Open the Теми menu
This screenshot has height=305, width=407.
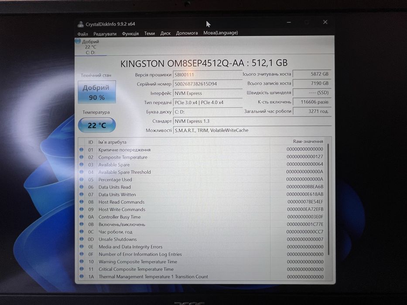point(150,33)
